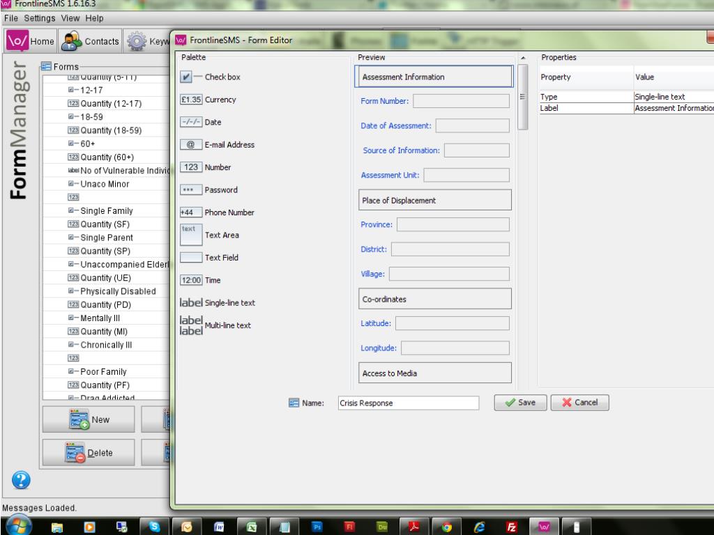Select Chronically Ill tree item
The image size is (714, 535).
(106, 345)
